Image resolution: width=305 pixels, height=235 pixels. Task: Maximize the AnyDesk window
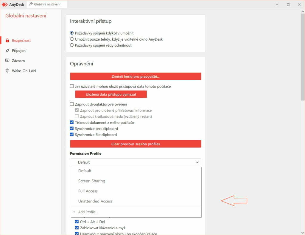tap(288, 4)
